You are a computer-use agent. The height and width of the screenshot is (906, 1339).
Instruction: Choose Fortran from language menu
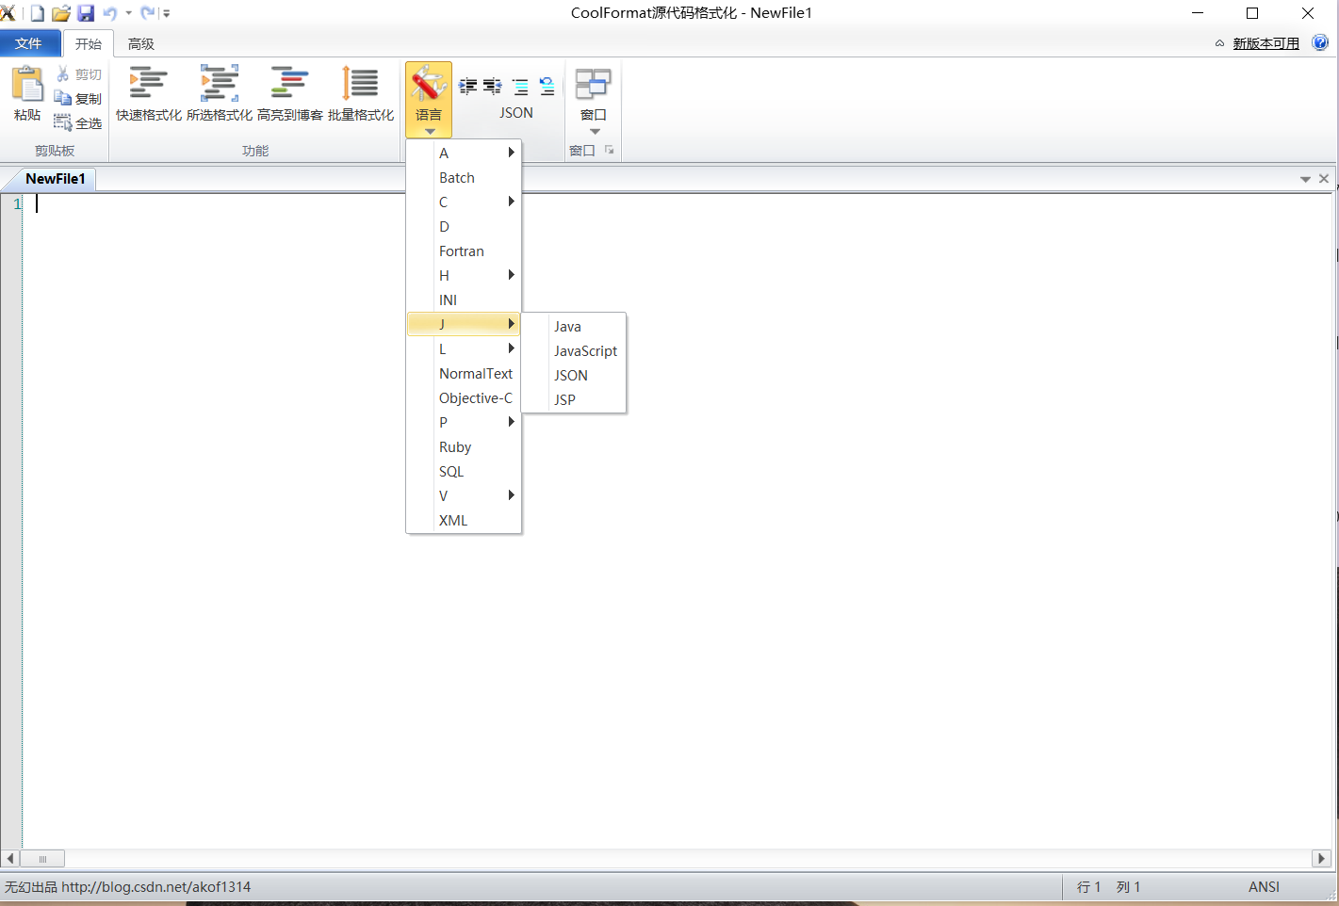point(464,251)
